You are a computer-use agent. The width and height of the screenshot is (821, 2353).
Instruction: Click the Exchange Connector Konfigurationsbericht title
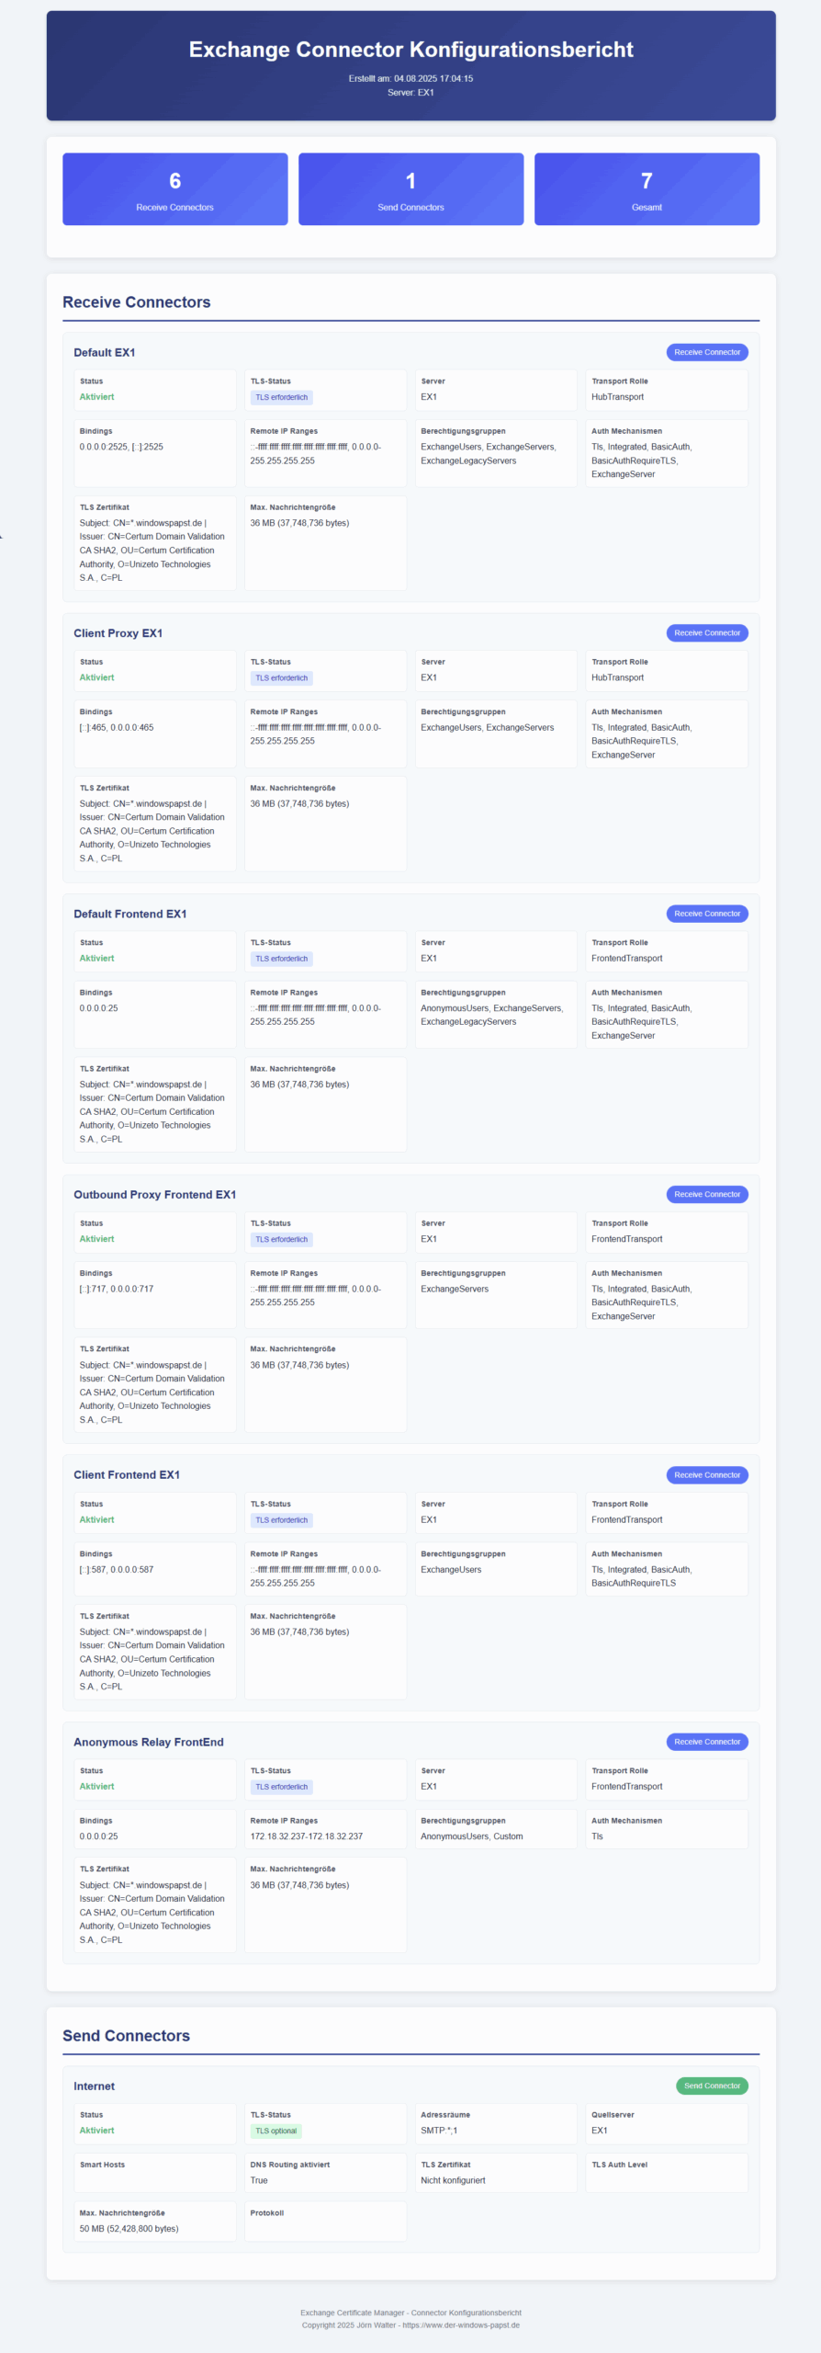coord(410,50)
